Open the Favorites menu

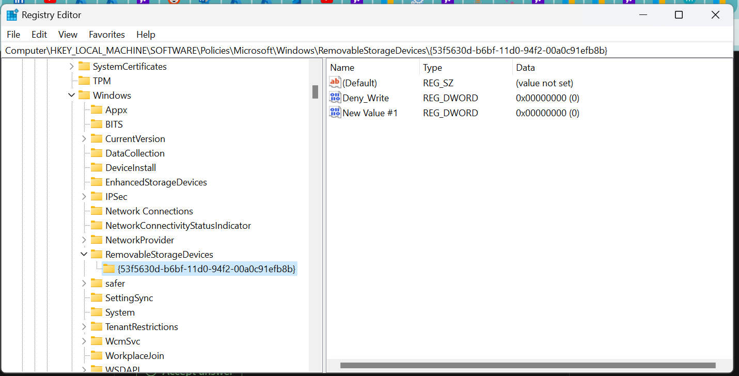coord(106,34)
